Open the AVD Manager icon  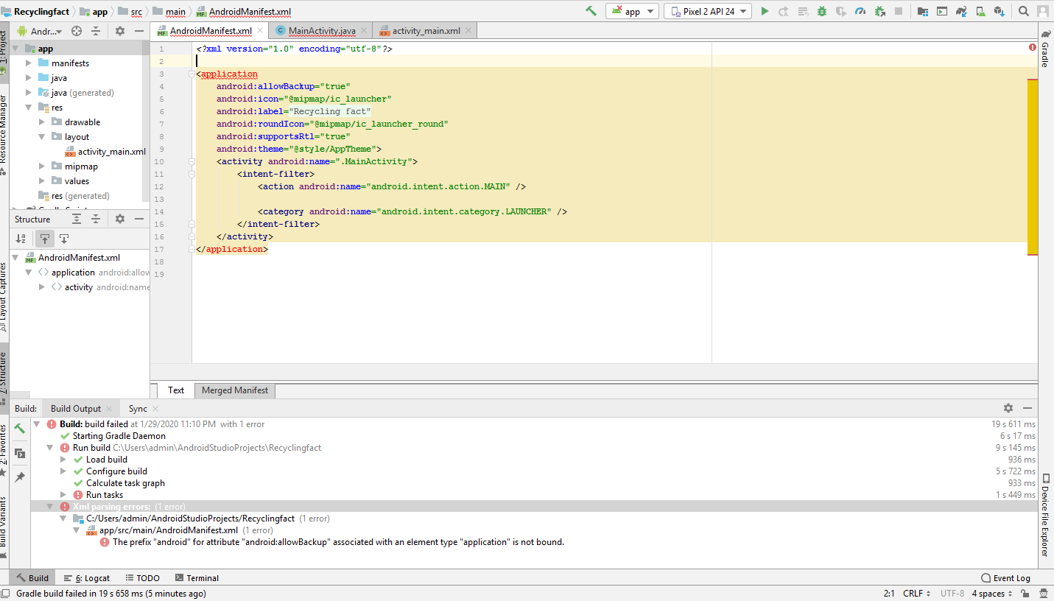click(x=980, y=11)
